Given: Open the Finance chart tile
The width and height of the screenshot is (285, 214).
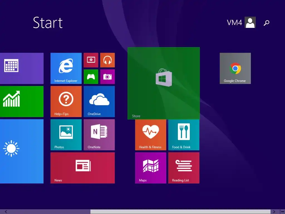Looking at the screenshot, I should point(22,101).
